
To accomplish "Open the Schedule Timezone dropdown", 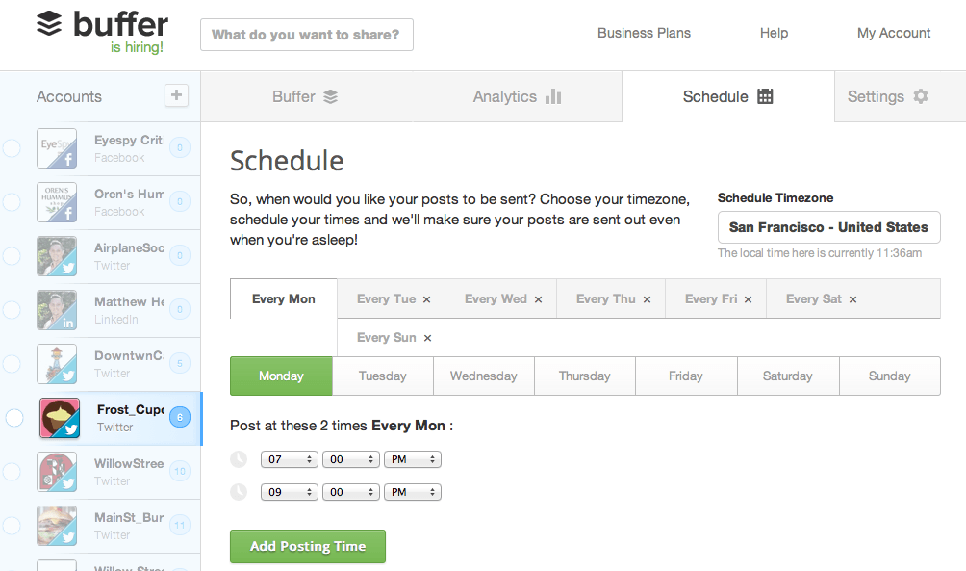I will (828, 227).
